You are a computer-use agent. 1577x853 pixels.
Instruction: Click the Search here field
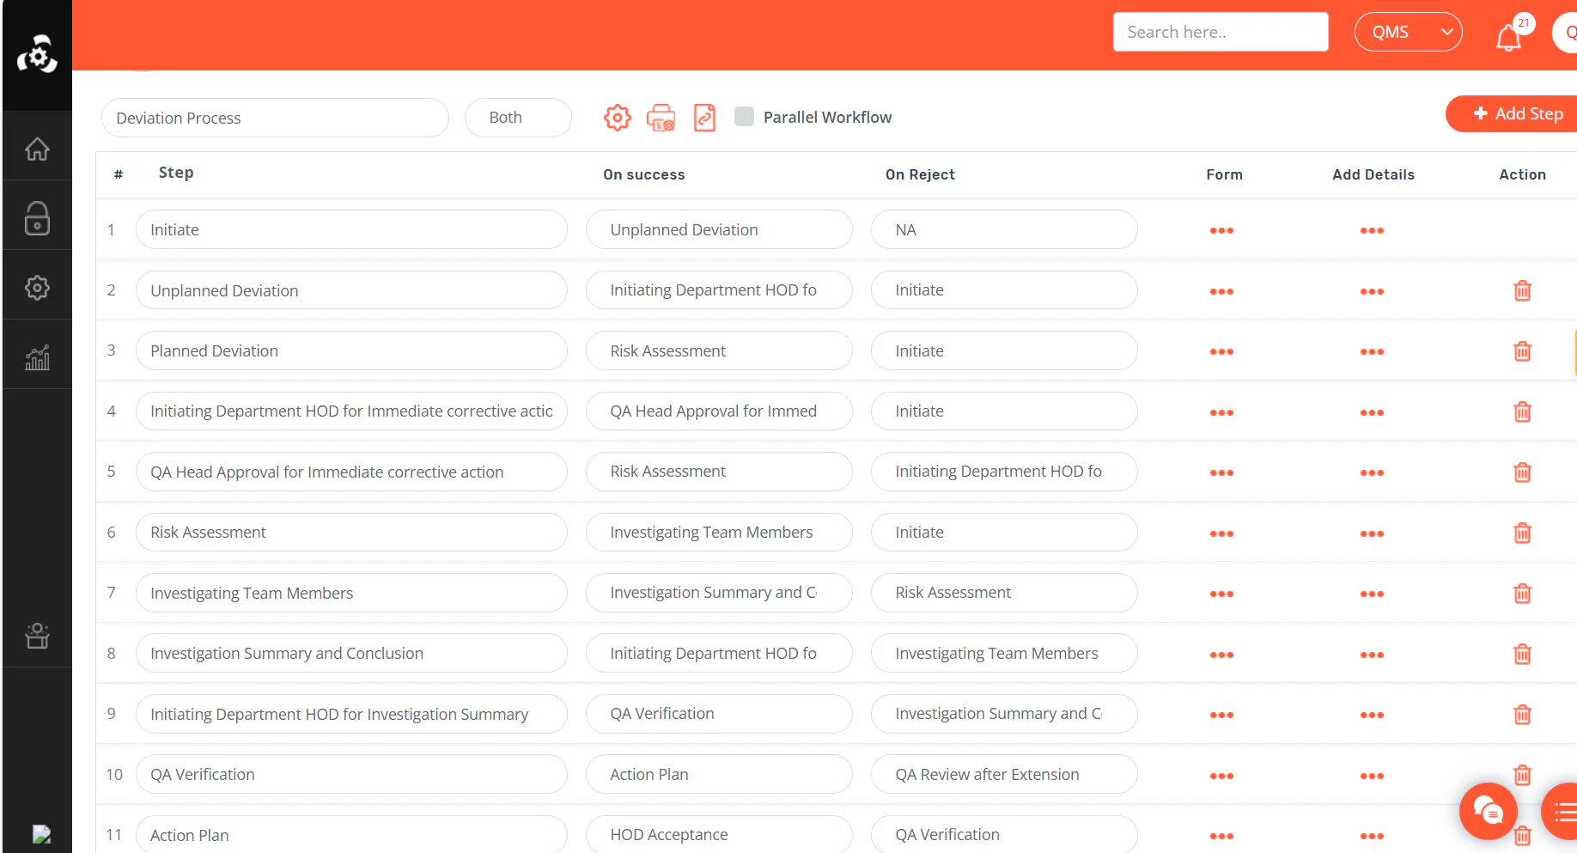coord(1221,32)
